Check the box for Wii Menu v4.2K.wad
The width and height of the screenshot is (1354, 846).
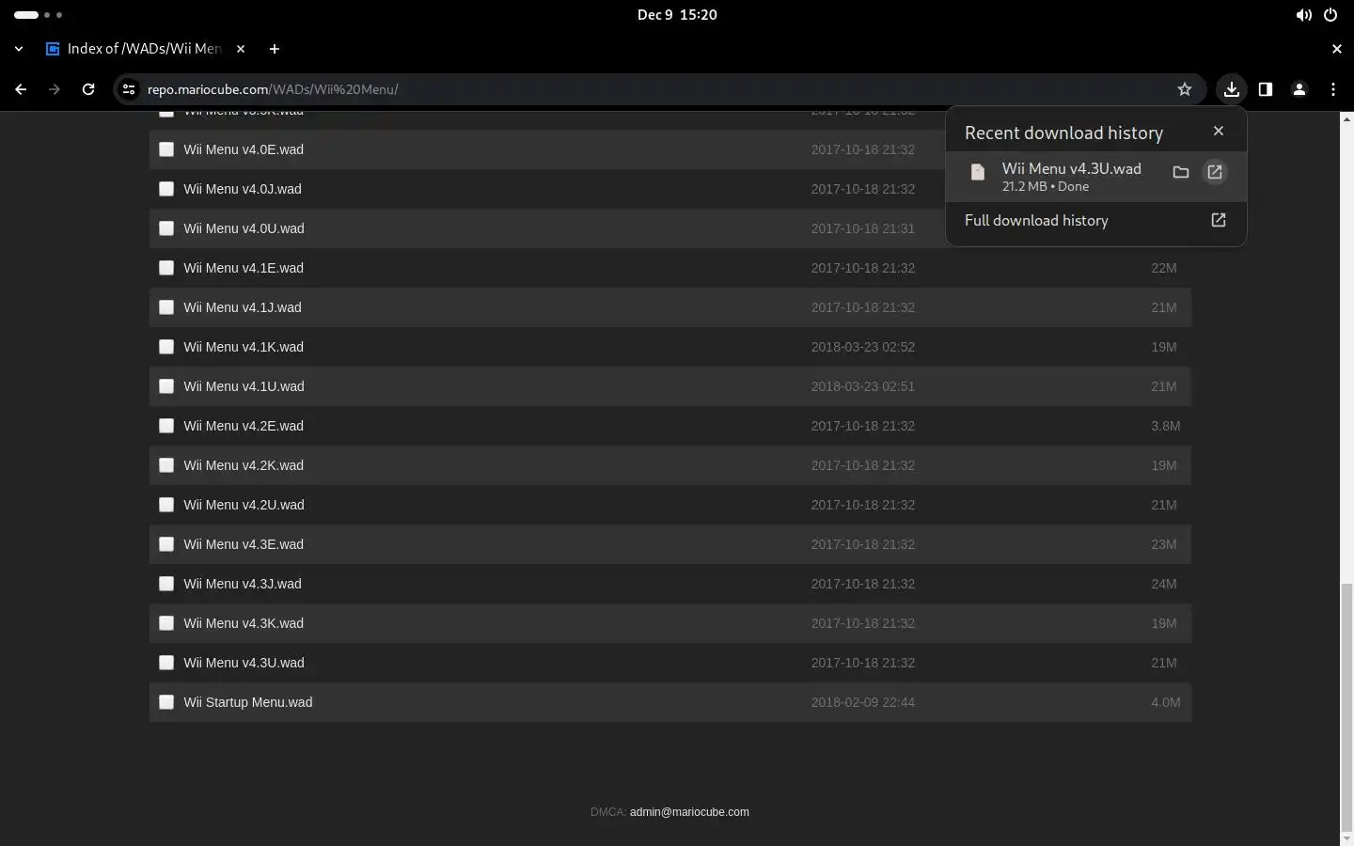click(x=166, y=465)
